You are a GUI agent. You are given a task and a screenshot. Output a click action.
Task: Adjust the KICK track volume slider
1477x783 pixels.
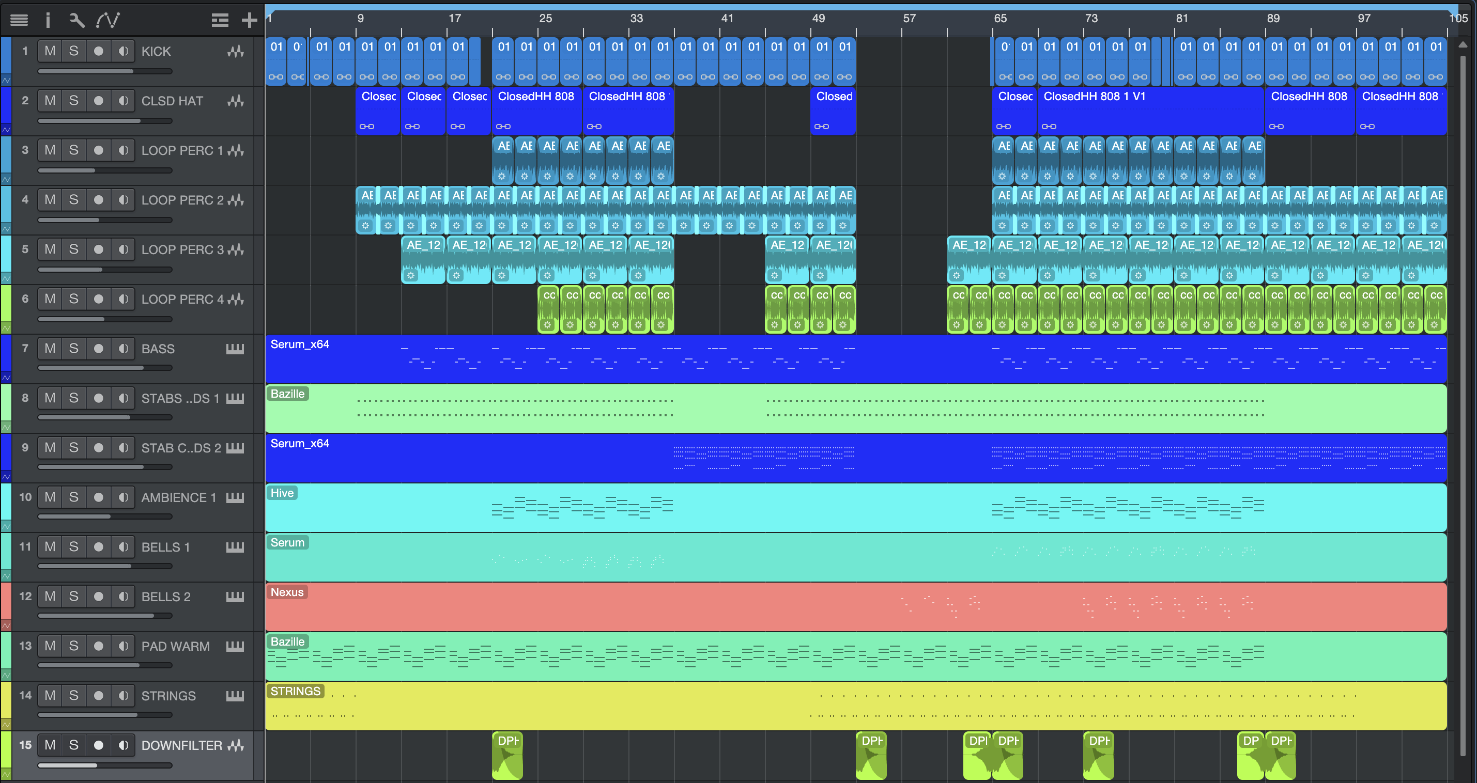pos(105,72)
